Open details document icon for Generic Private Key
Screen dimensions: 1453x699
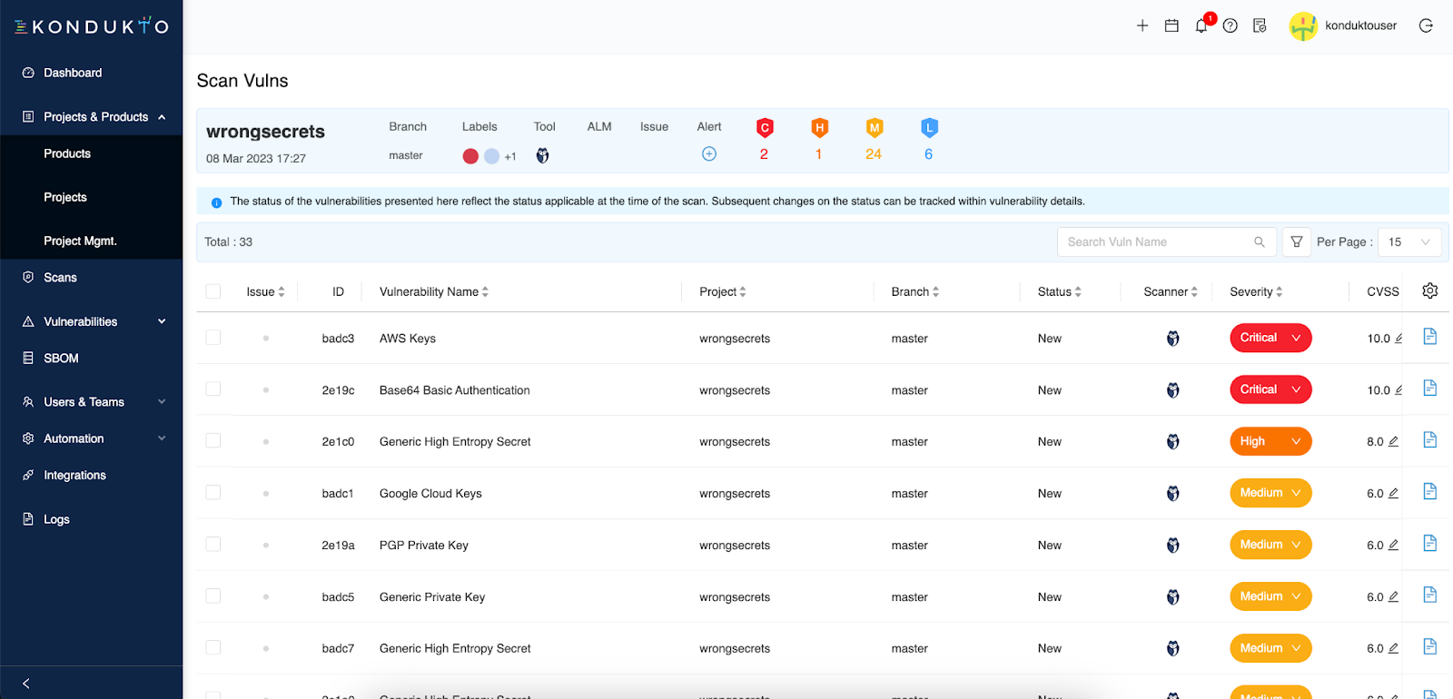pyautogui.click(x=1429, y=595)
